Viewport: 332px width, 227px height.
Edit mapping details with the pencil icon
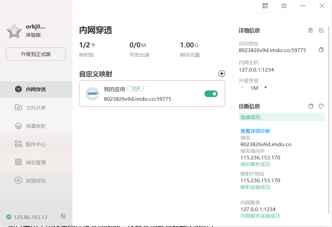(321, 30)
